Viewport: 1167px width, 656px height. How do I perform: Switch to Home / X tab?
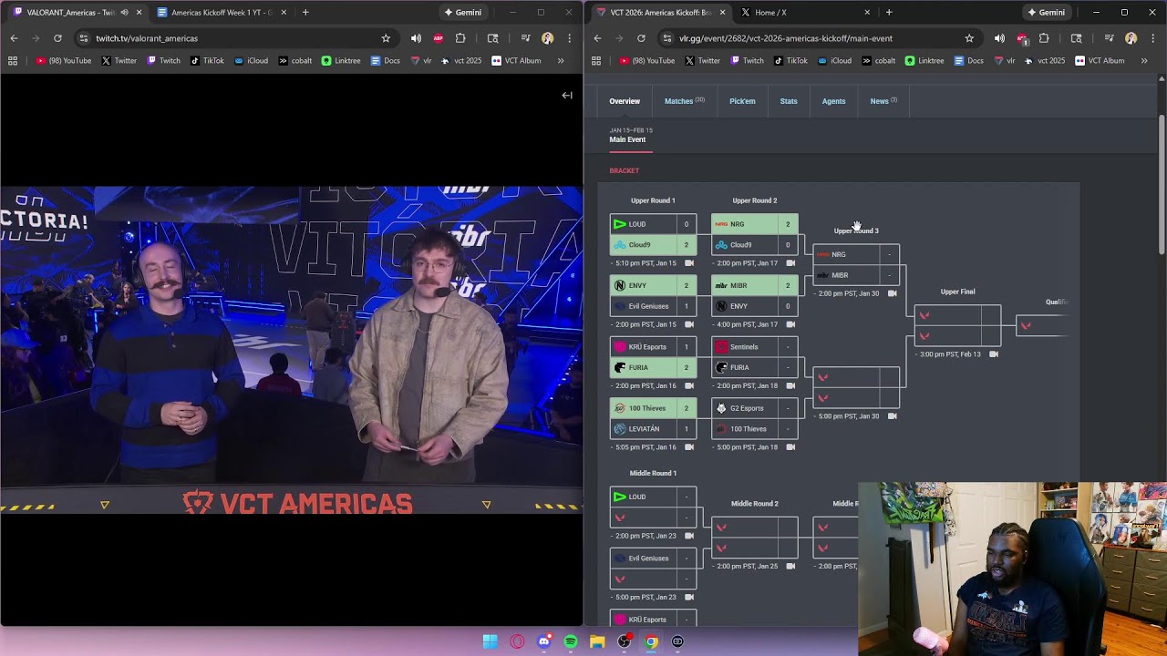click(x=805, y=13)
